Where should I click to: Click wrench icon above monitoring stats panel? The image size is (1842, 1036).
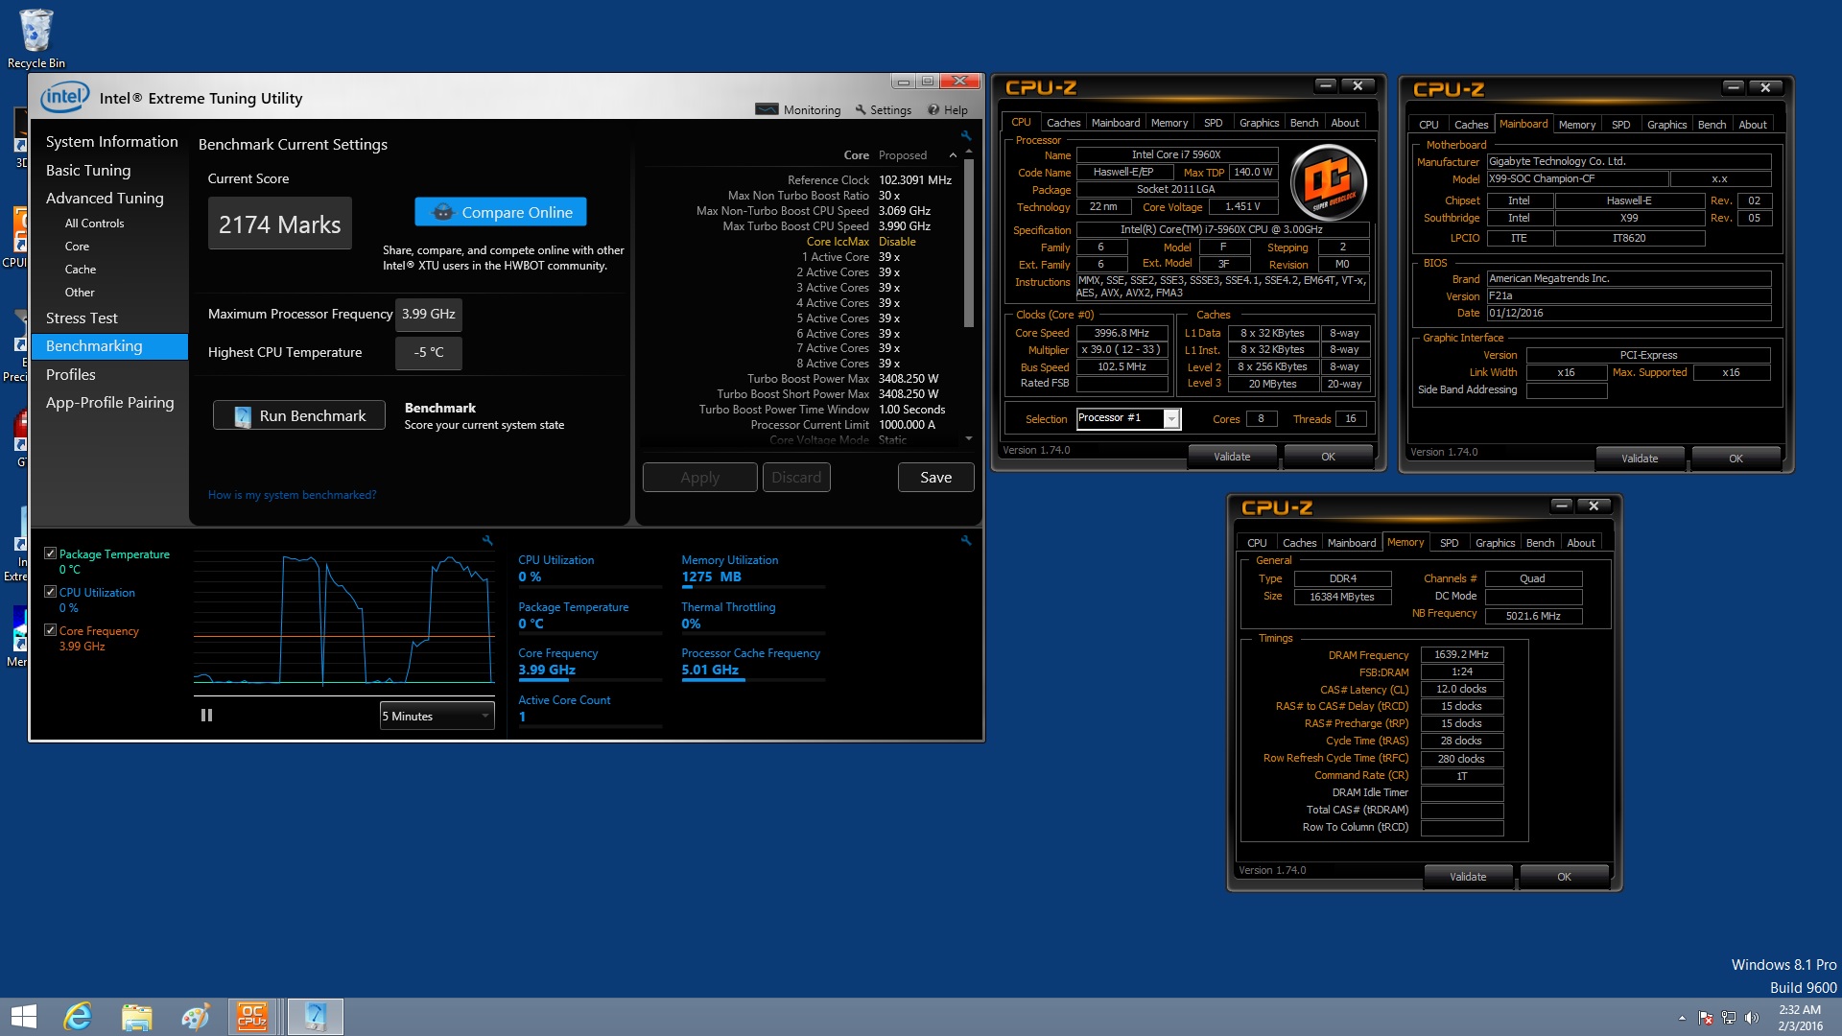pyautogui.click(x=966, y=541)
